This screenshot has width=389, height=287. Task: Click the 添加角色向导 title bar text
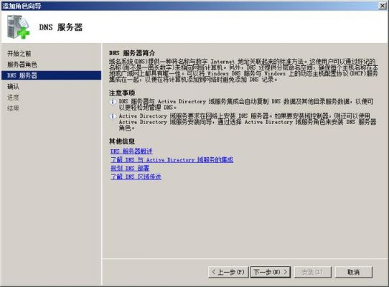tap(22, 6)
